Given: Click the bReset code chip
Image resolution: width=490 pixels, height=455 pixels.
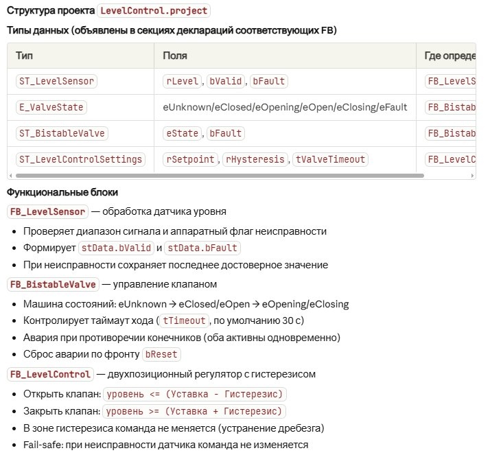Looking at the screenshot, I should coord(161,355).
